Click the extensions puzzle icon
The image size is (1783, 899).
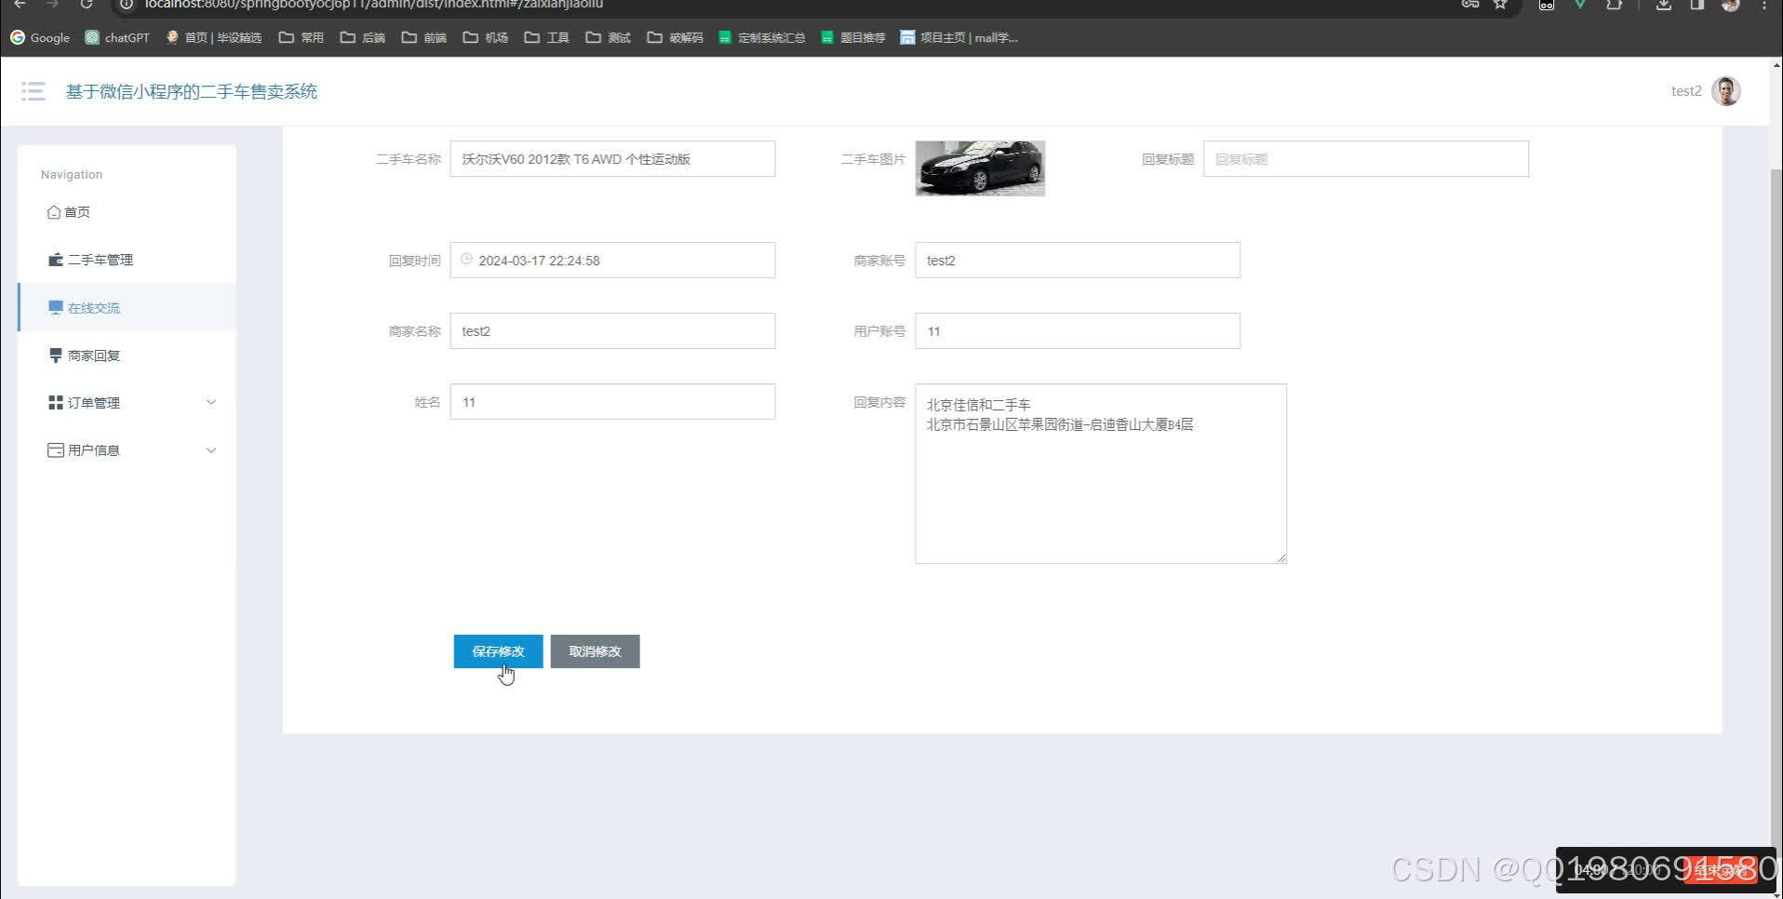click(1613, 5)
